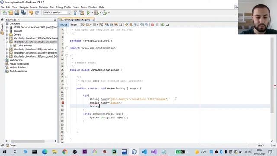This screenshot has height=156, width=277.
Task: Click the Shift Line Right editor icon
Action: [146, 25]
